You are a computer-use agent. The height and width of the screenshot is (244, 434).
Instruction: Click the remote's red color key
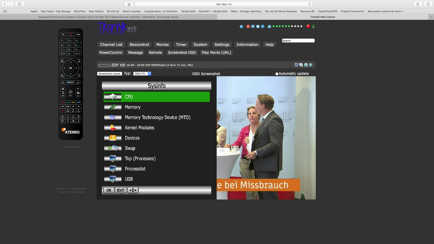coord(63,102)
